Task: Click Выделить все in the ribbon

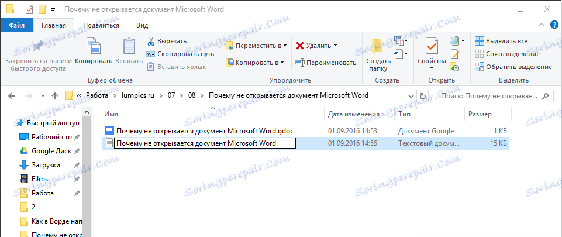Action: pos(501,41)
